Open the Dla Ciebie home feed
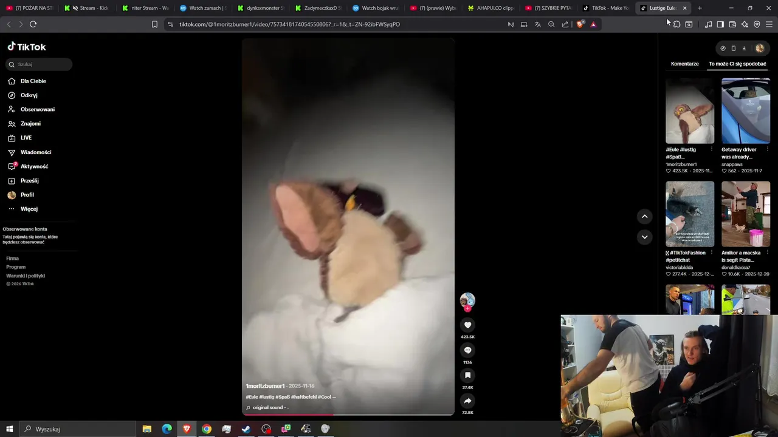Image resolution: width=778 pixels, height=437 pixels. click(33, 81)
